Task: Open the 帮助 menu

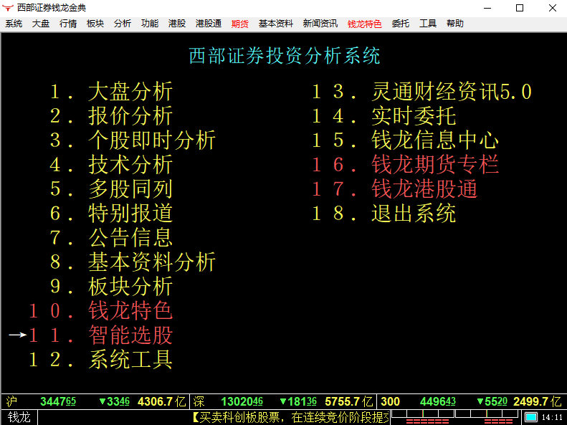Action: coord(455,24)
